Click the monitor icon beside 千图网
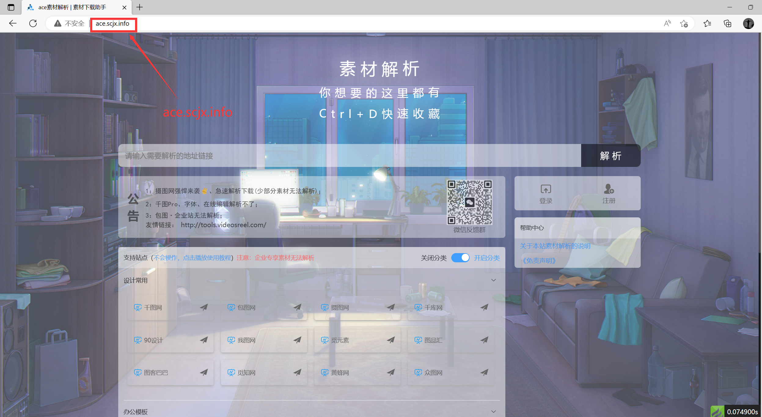 click(x=138, y=308)
